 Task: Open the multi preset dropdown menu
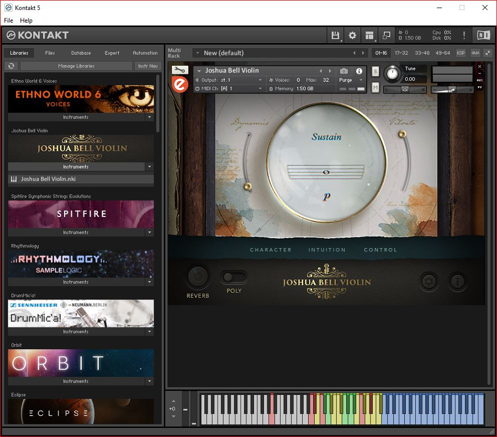click(x=198, y=53)
